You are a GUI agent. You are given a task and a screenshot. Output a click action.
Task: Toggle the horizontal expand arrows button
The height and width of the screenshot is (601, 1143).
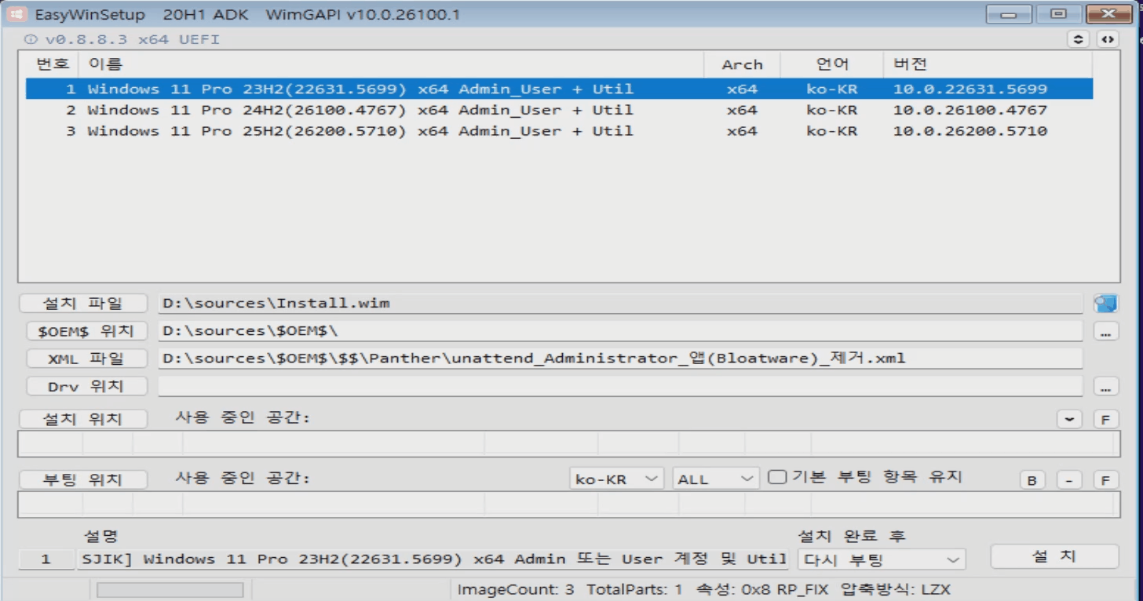(1108, 38)
